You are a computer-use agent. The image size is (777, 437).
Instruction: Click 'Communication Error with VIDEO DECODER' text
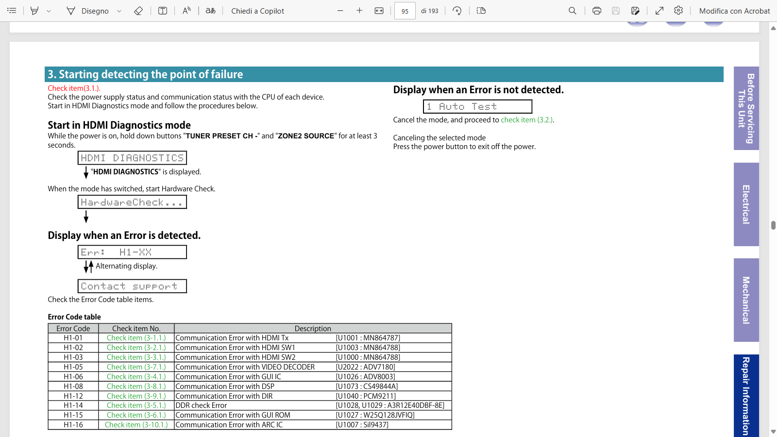point(245,367)
